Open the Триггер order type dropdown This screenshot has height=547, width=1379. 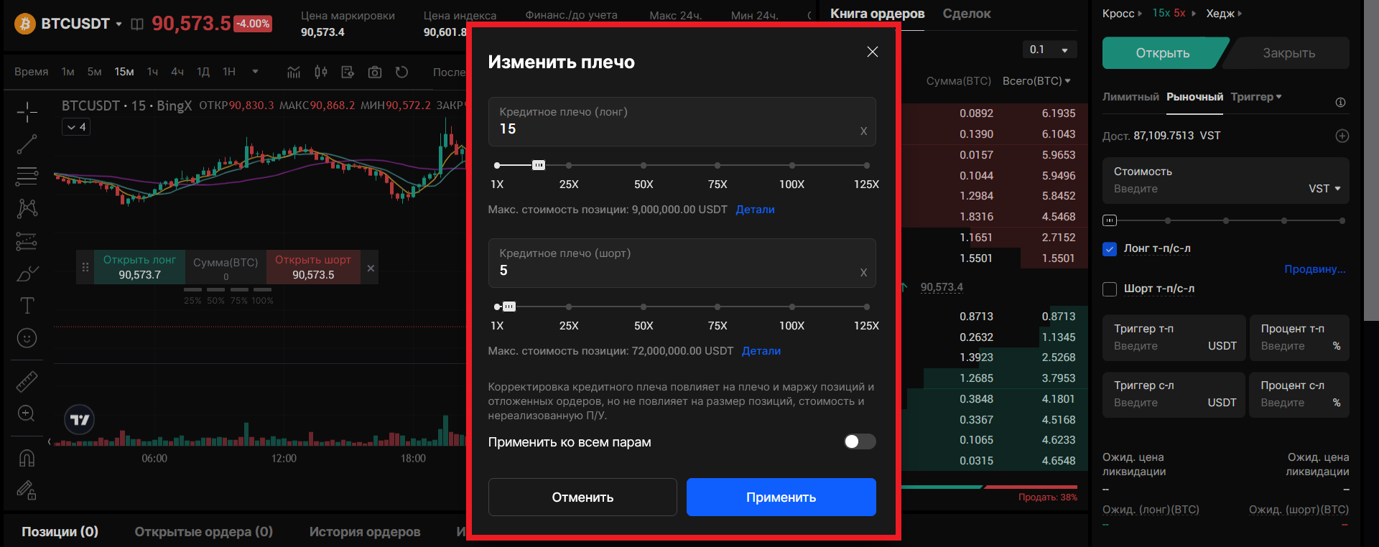pos(1256,97)
